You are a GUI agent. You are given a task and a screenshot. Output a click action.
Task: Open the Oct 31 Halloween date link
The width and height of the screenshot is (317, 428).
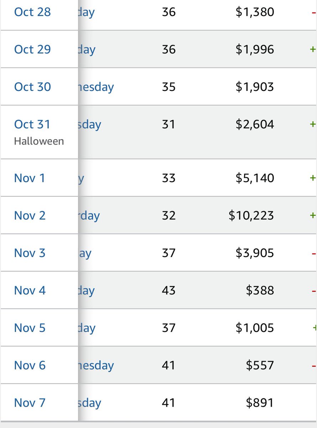pyautogui.click(x=32, y=124)
